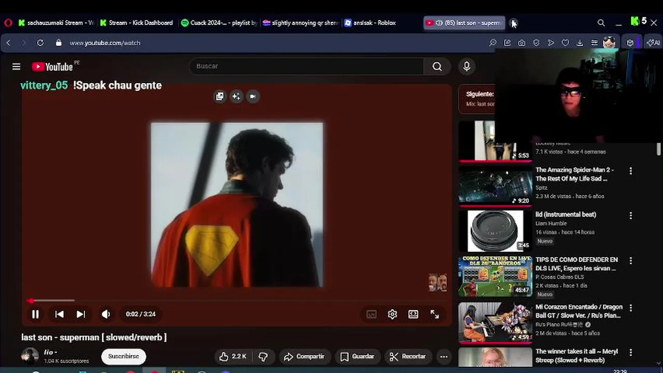Image resolution: width=663 pixels, height=373 pixels.
Task: Click the pop-out video icon above player
Action: (x=220, y=96)
